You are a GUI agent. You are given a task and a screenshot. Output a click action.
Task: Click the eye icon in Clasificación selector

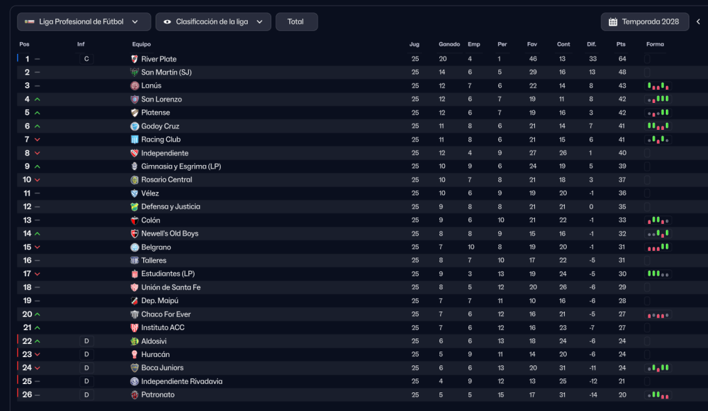(167, 22)
